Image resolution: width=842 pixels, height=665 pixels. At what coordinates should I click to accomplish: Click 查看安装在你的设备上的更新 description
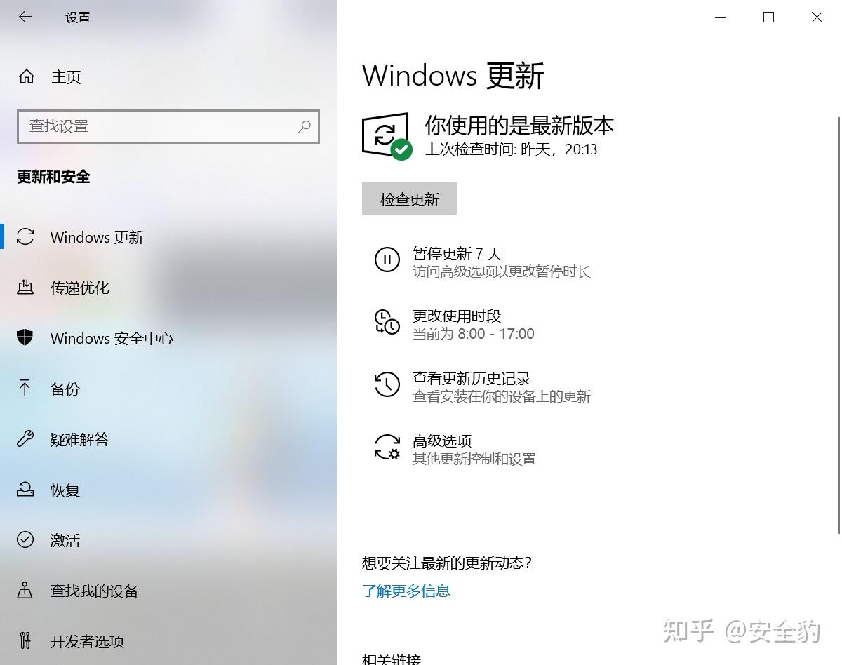click(502, 396)
